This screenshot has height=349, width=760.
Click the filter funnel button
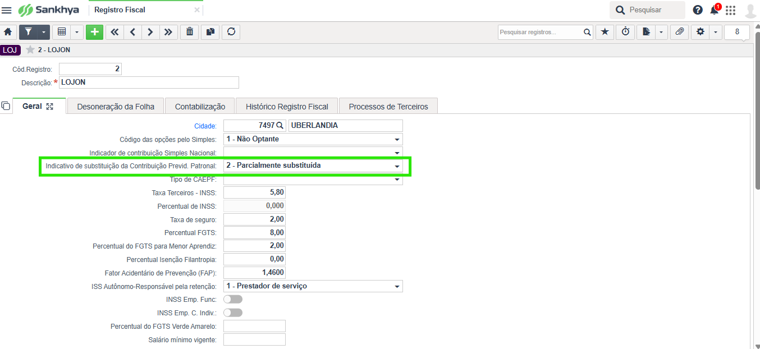click(x=28, y=32)
